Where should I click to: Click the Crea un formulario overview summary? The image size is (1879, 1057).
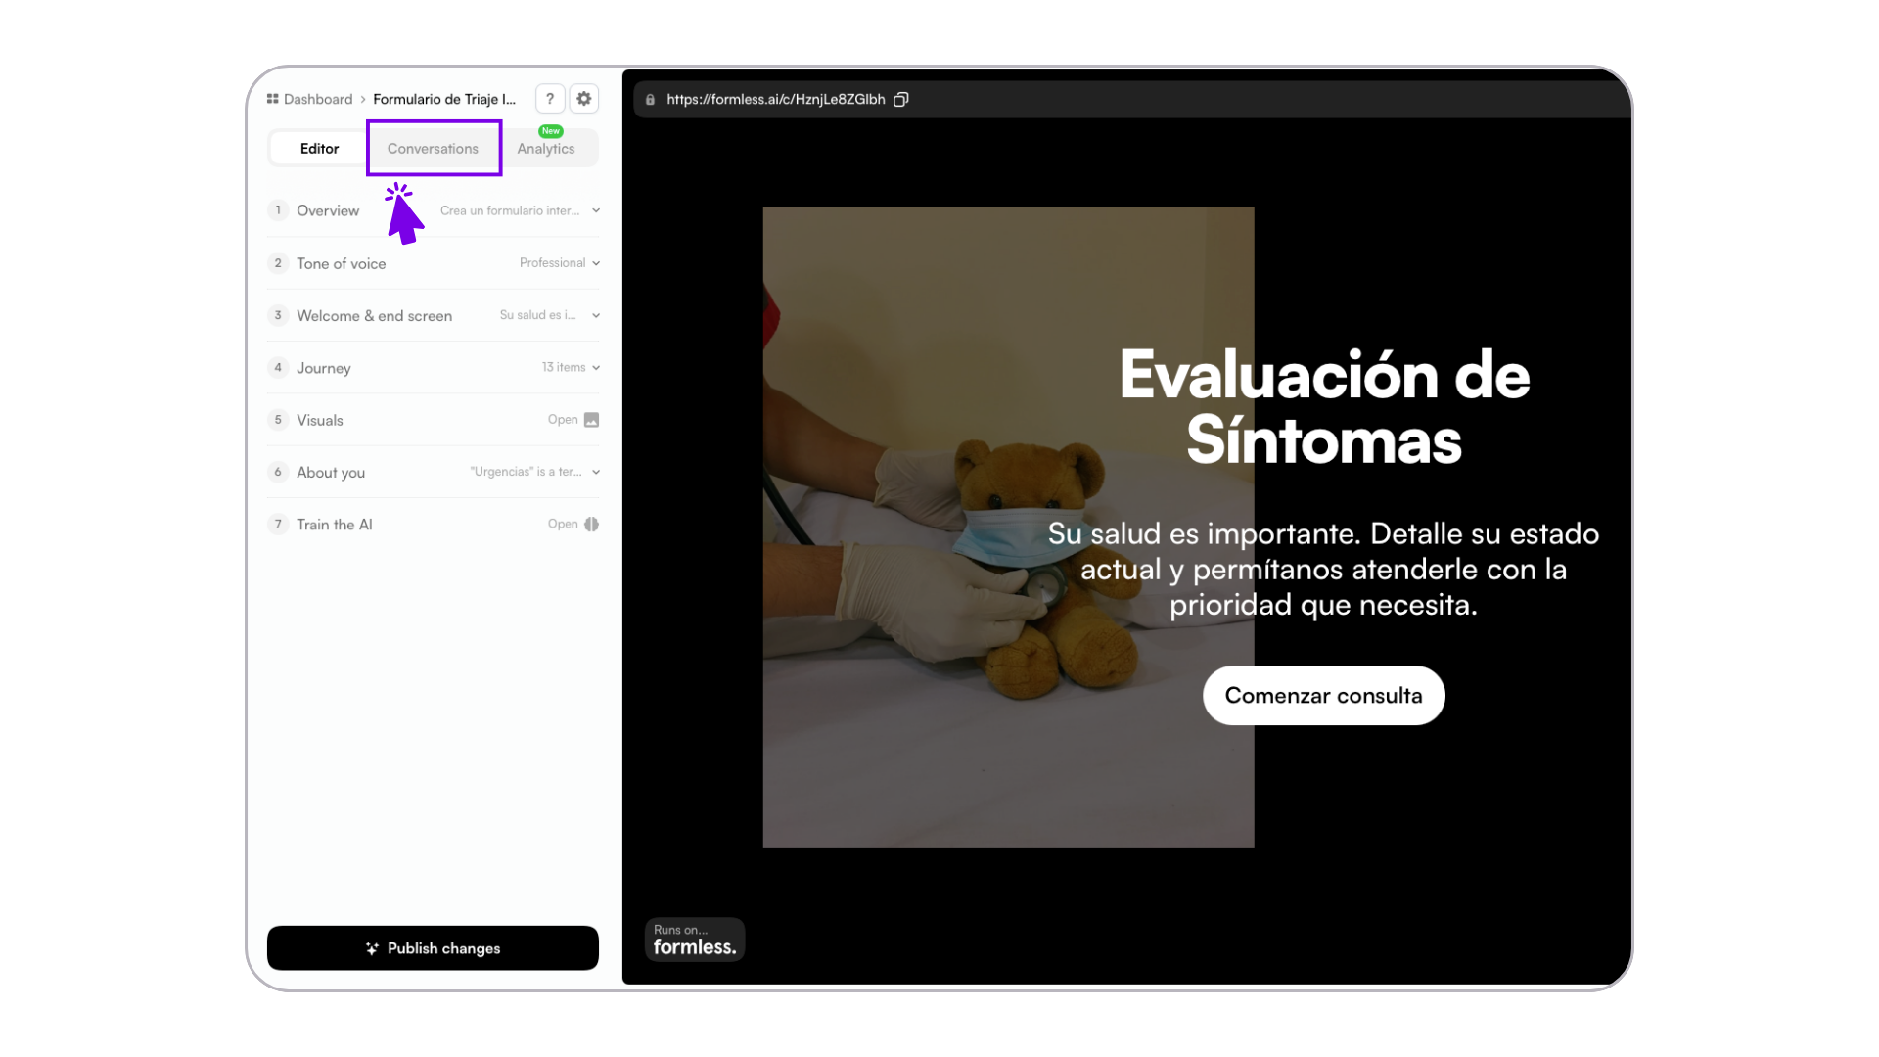click(x=510, y=210)
